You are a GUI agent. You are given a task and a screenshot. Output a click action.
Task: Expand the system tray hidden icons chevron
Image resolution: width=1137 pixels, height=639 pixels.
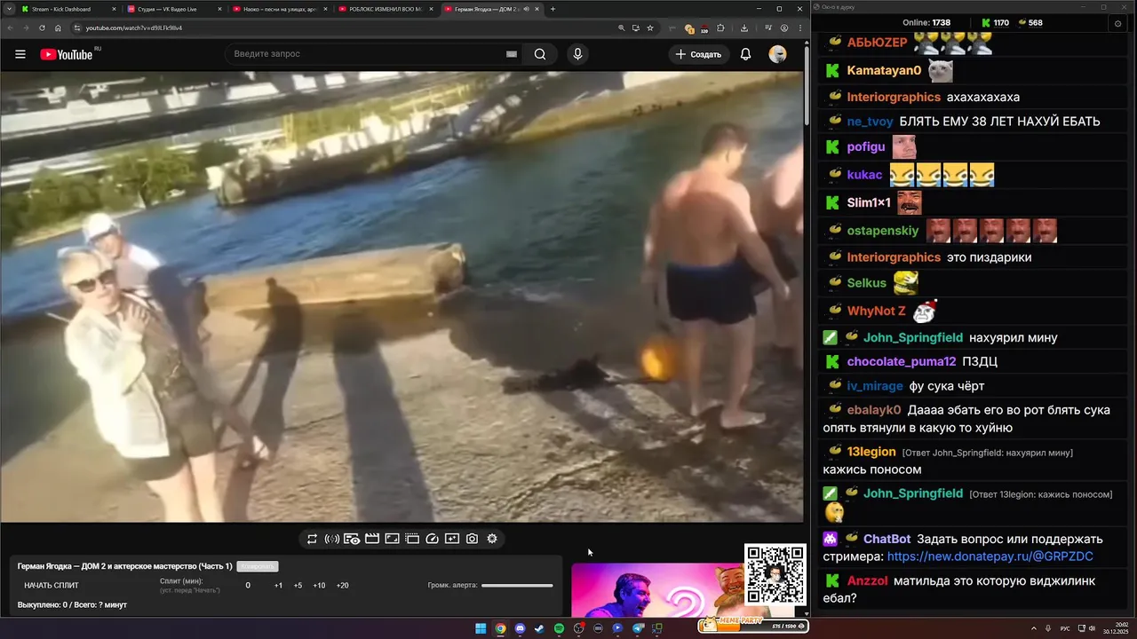[x=1034, y=628]
